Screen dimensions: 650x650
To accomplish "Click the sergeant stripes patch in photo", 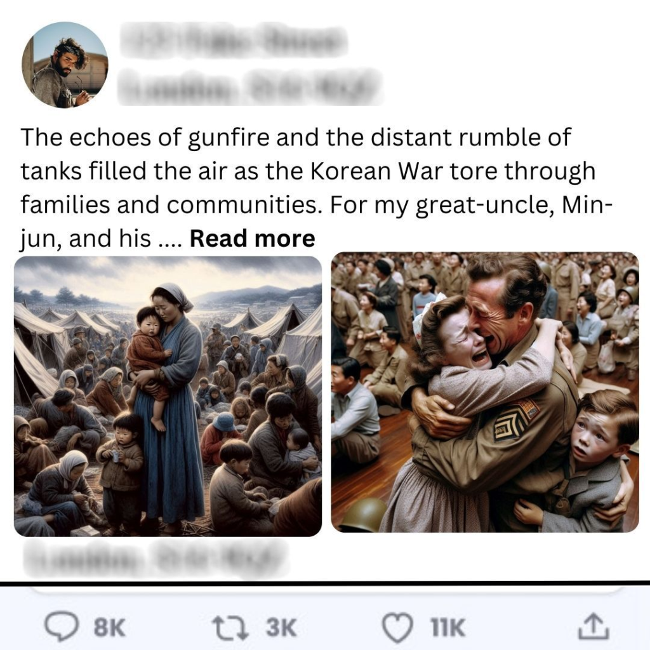I will 516,418.
